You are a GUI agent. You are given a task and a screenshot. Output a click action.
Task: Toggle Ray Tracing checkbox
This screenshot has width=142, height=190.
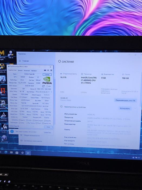27,123
